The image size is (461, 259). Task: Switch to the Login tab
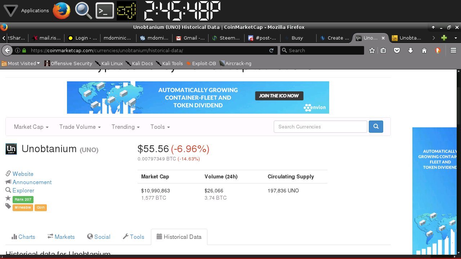coord(82,38)
